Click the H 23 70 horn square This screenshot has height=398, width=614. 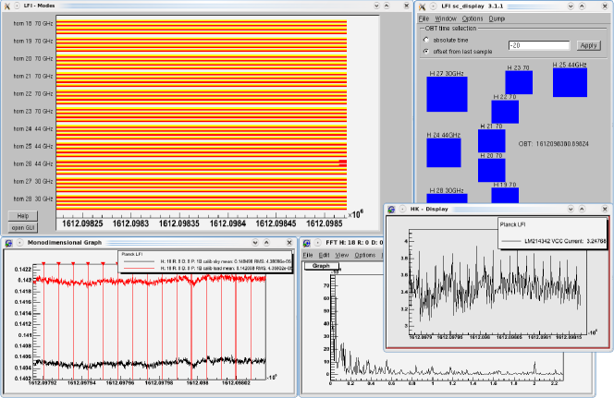point(519,82)
